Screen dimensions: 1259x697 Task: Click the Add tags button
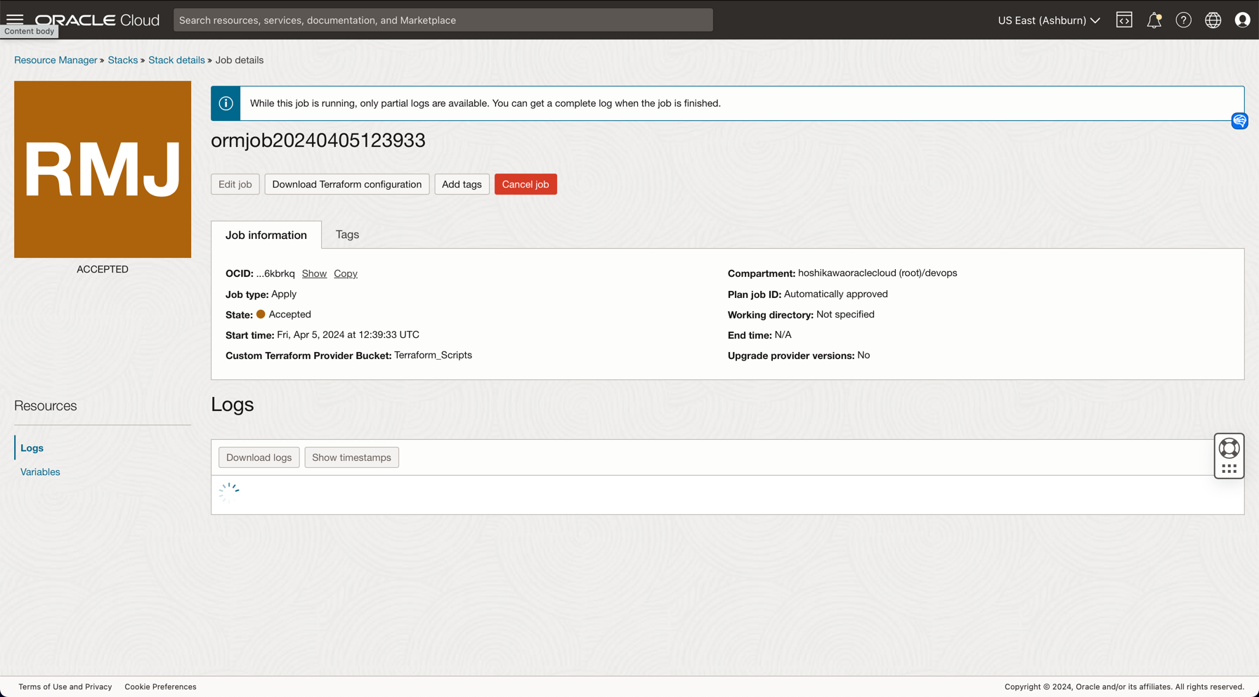point(462,184)
